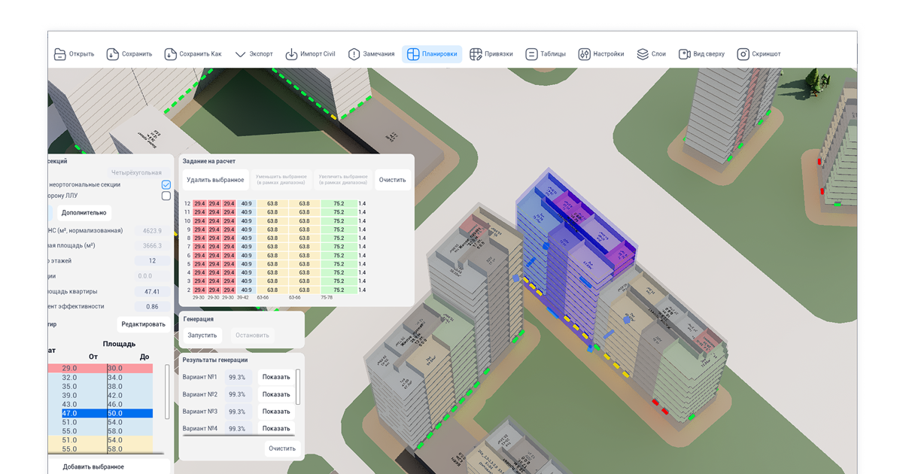Screen dimensions: 903x474
Task: Click the Удалить выбранное button
Action: coord(215,180)
